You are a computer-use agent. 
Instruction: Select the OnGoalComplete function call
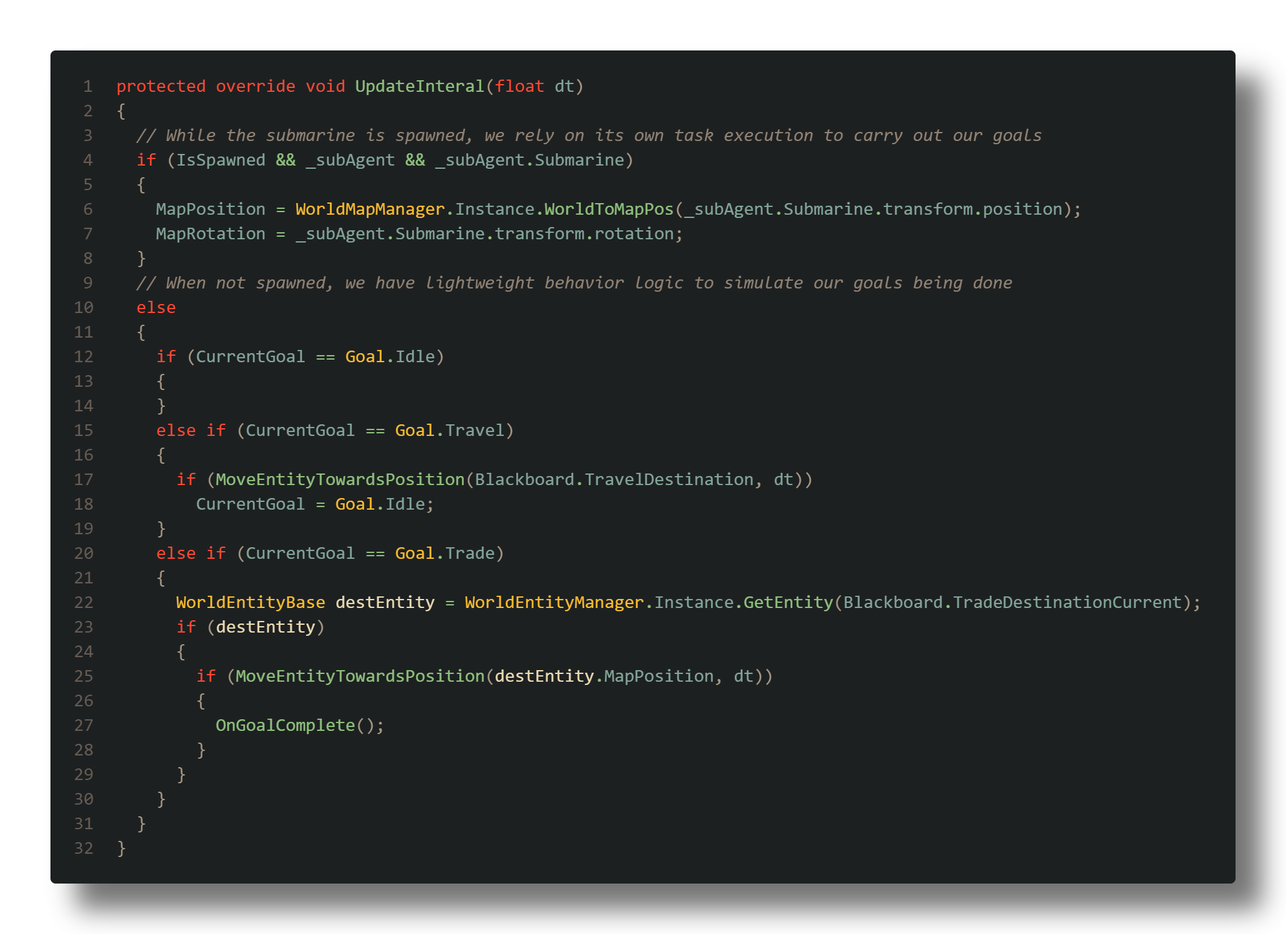coord(286,724)
